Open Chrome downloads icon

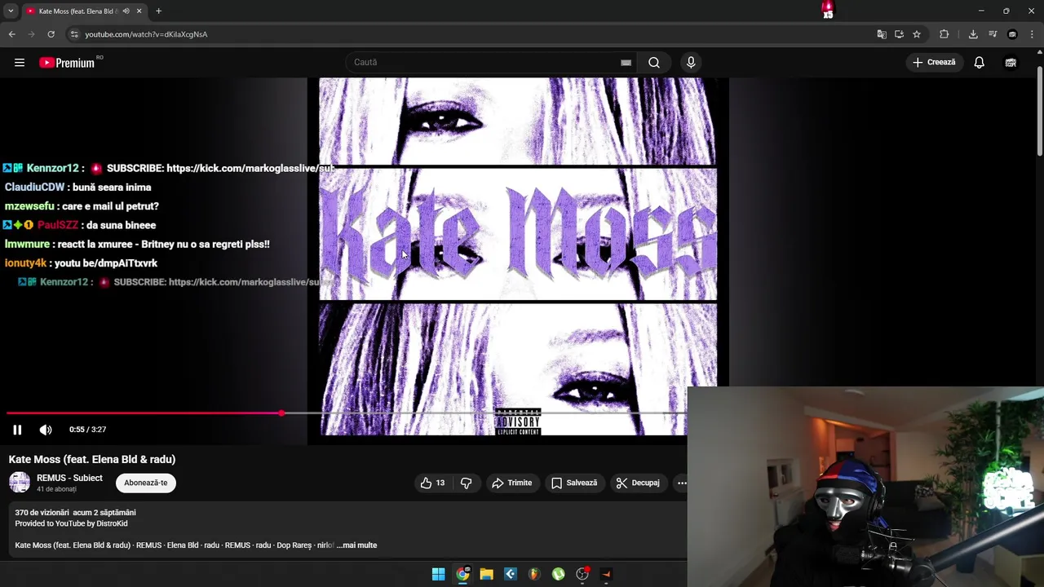click(x=973, y=34)
